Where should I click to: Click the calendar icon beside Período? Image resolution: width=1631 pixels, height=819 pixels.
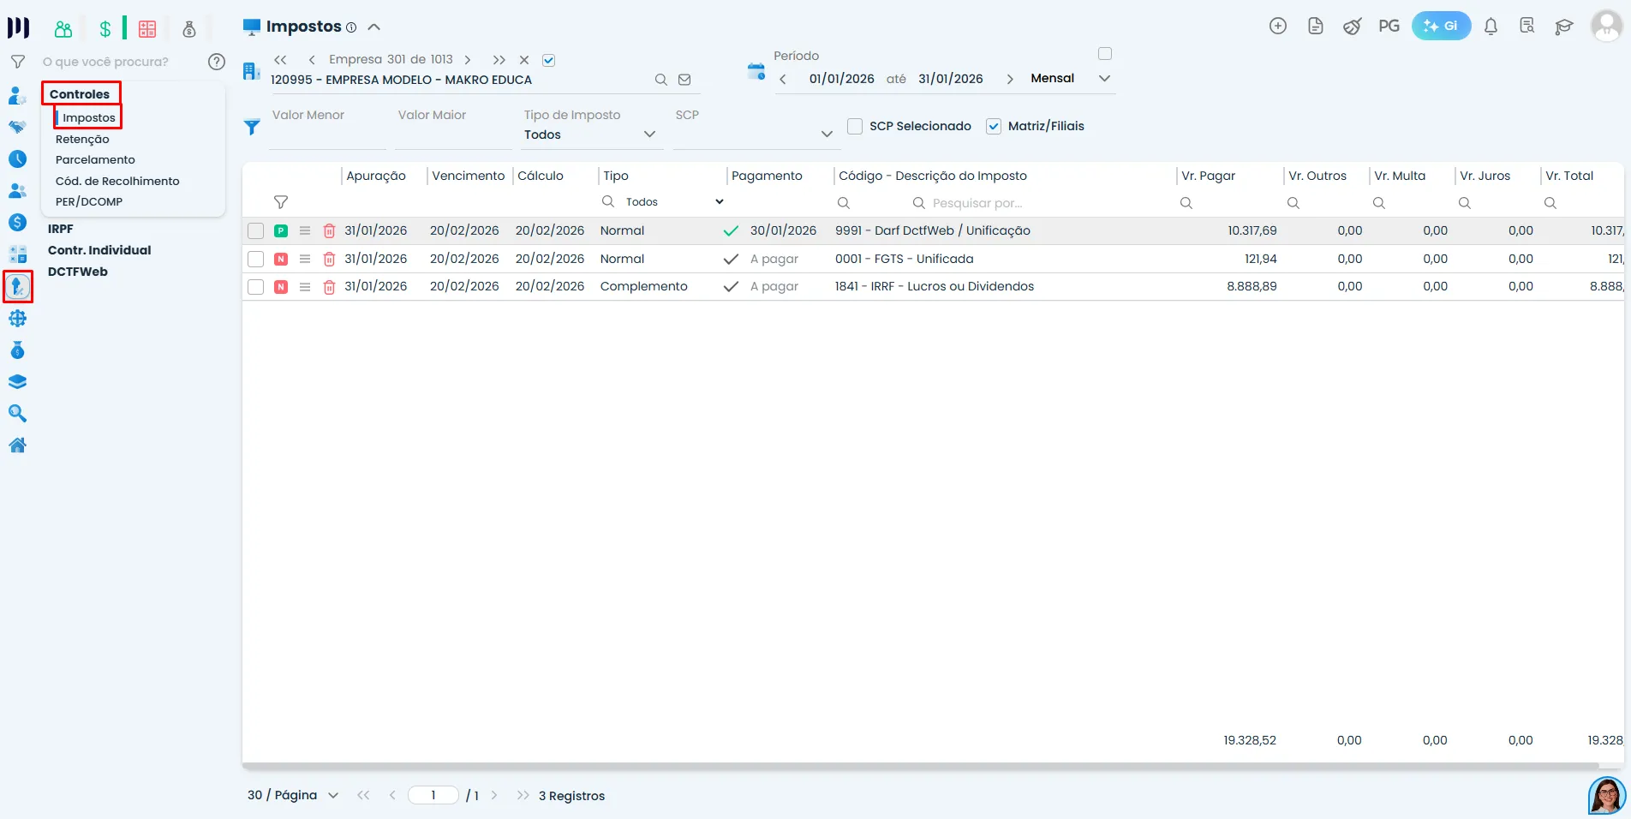point(756,71)
